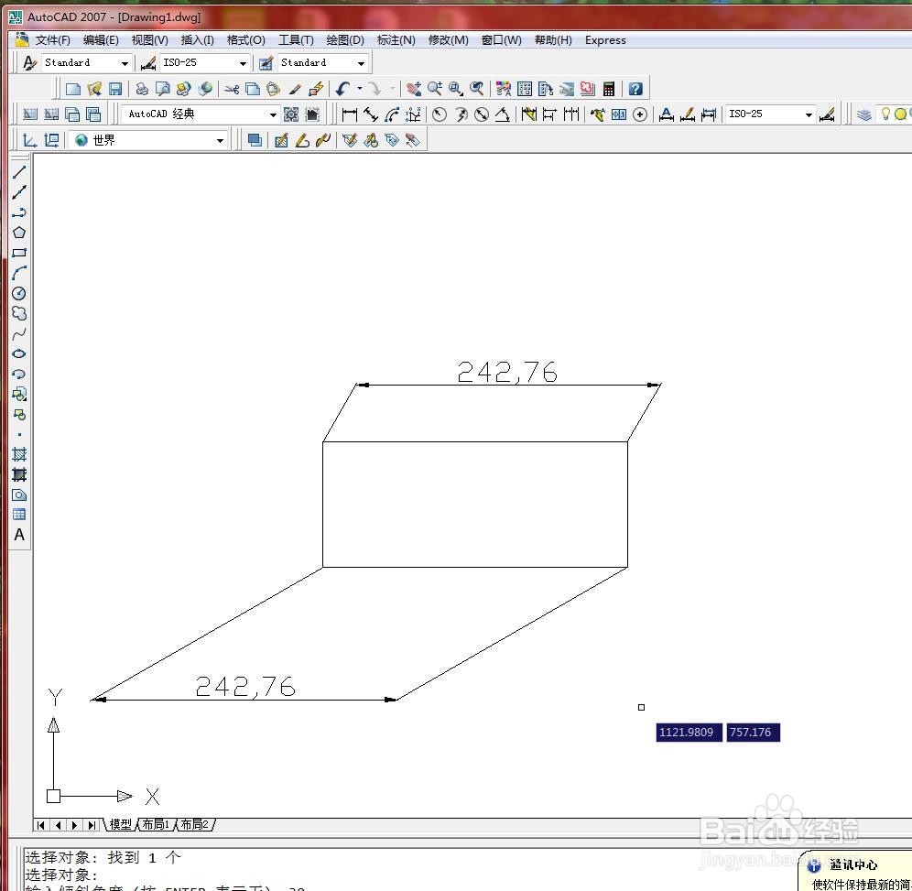Click the 通讯中心 notification balloon
912x891 pixels.
(x=856, y=872)
